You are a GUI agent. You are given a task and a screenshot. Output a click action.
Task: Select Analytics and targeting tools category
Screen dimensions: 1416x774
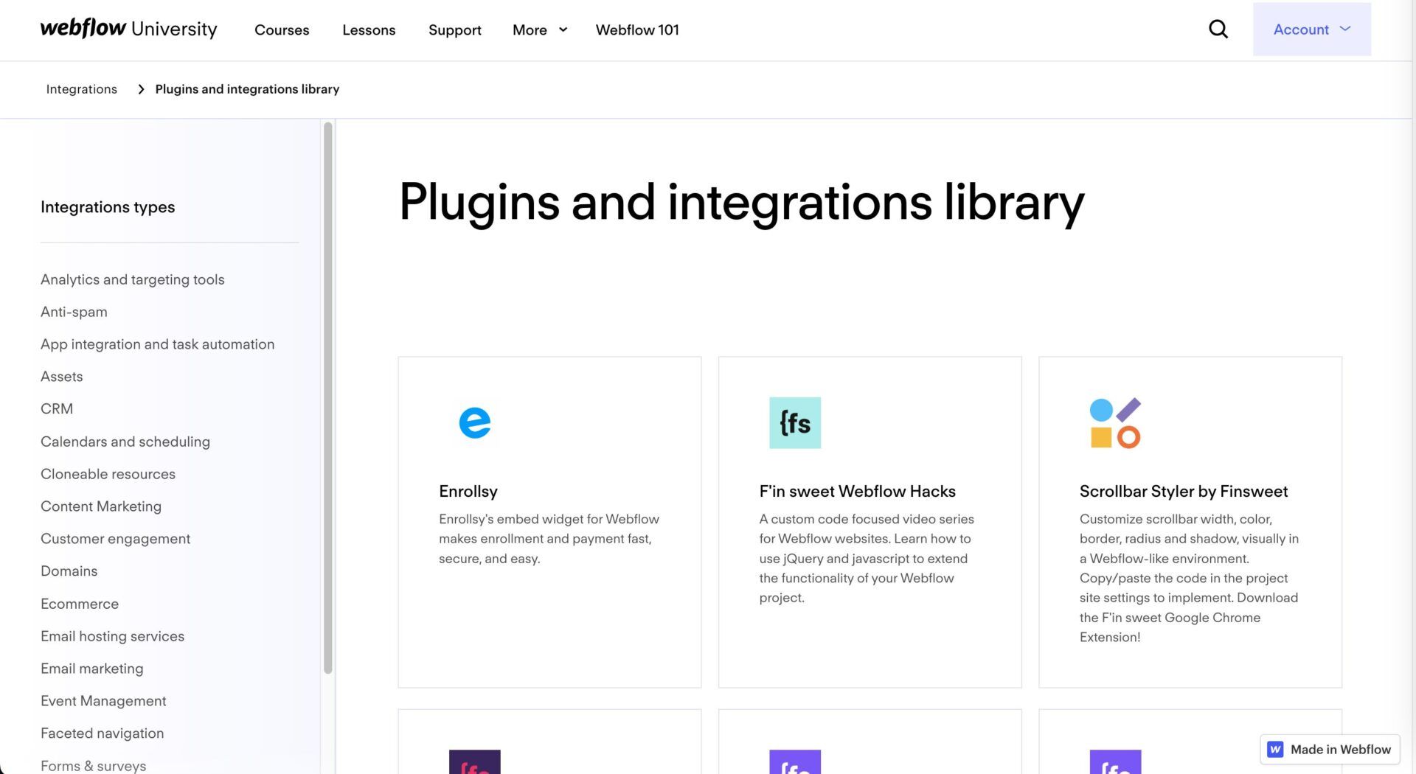133,279
